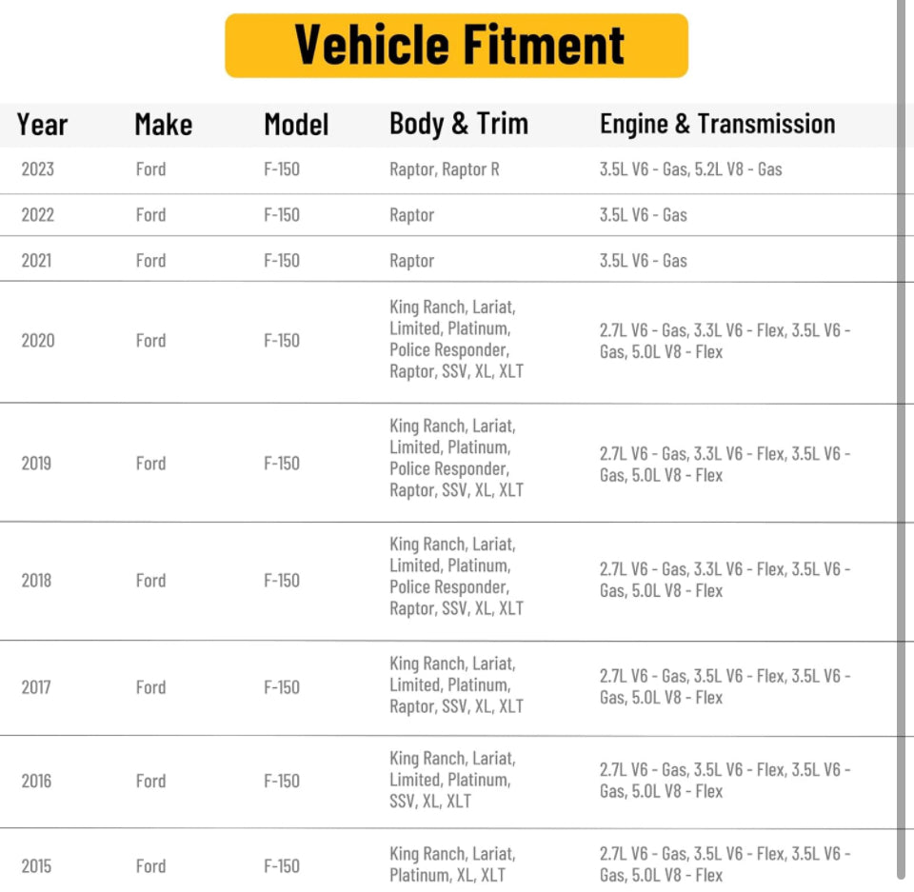Click the 2017 row's trim list
The image size is (914, 892).
coord(456,685)
